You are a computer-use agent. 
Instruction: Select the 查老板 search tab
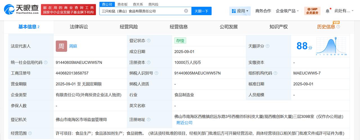(122, 4)
